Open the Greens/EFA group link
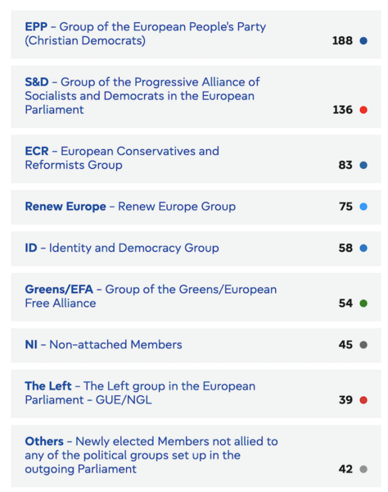388x492 pixels. coord(151,296)
